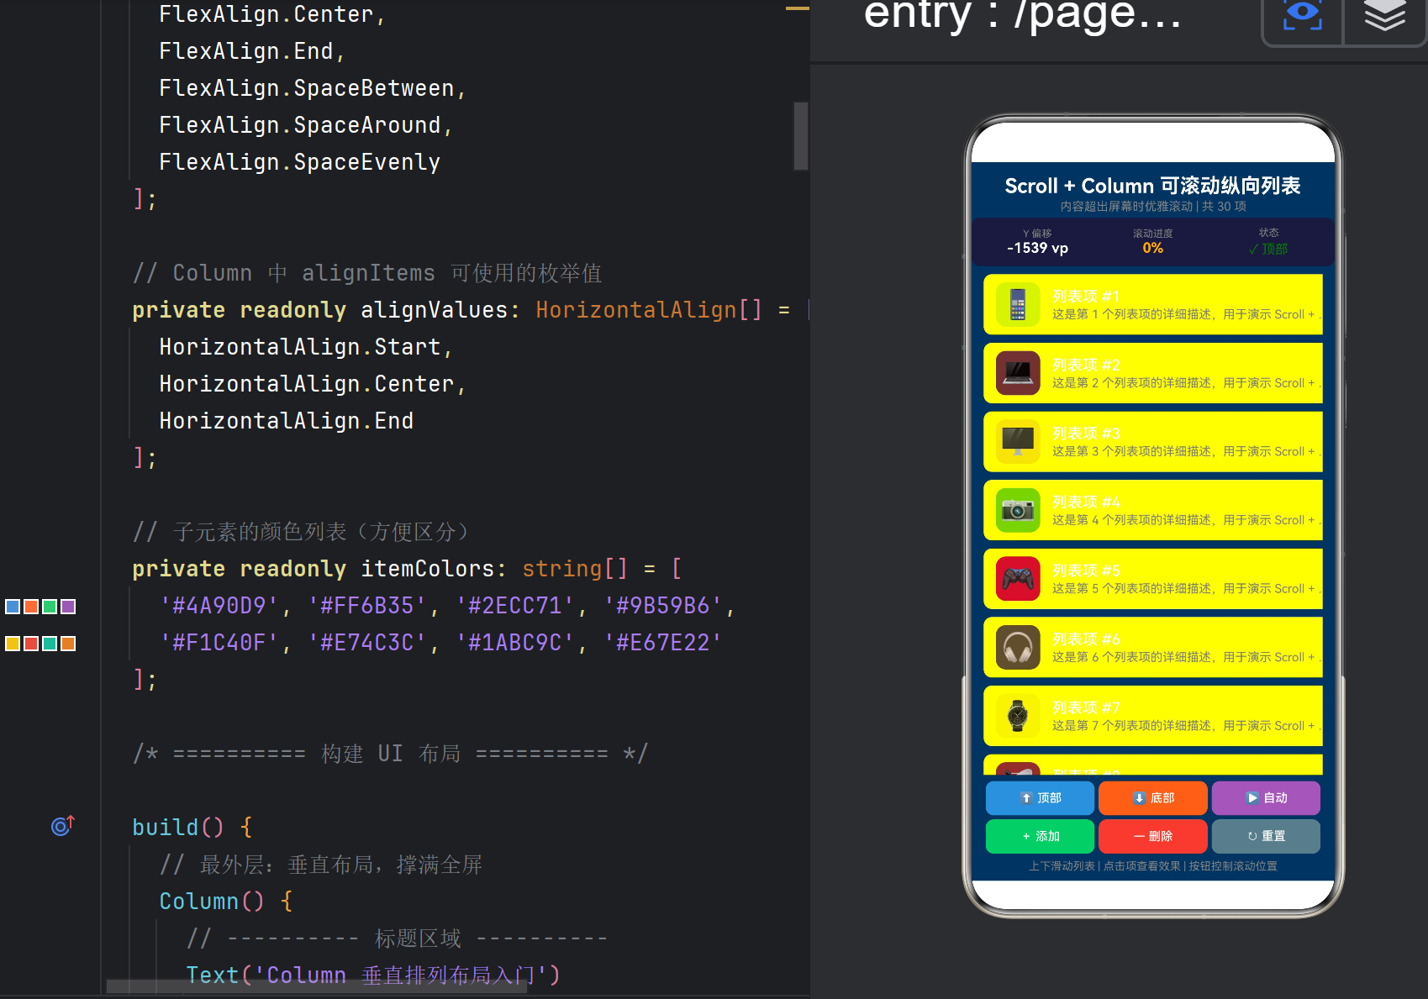Select list row titled 列表项 #4
The height and width of the screenshot is (999, 1428).
[x=1152, y=510]
